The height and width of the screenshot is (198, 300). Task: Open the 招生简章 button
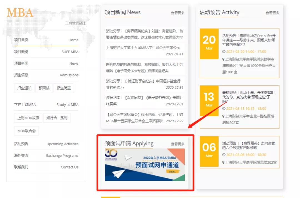point(64,88)
